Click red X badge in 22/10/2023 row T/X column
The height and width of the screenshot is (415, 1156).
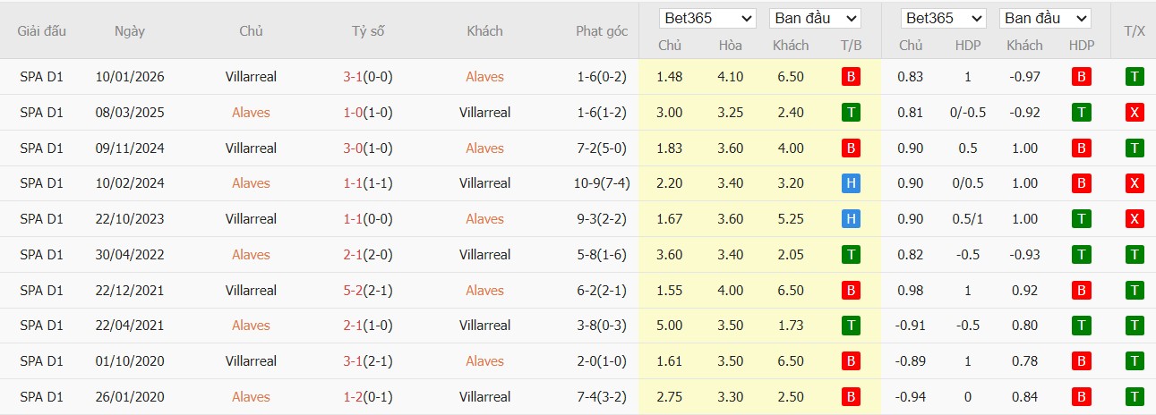coord(1135,219)
